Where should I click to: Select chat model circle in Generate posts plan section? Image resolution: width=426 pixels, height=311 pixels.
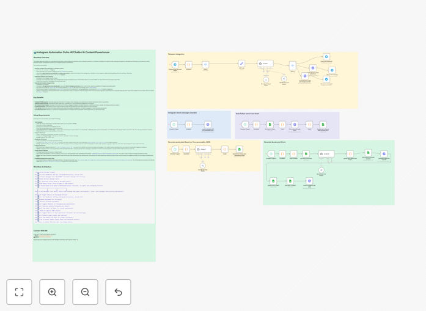tap(203, 166)
